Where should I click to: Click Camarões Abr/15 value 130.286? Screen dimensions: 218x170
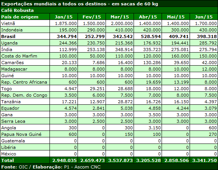click(x=152, y=63)
